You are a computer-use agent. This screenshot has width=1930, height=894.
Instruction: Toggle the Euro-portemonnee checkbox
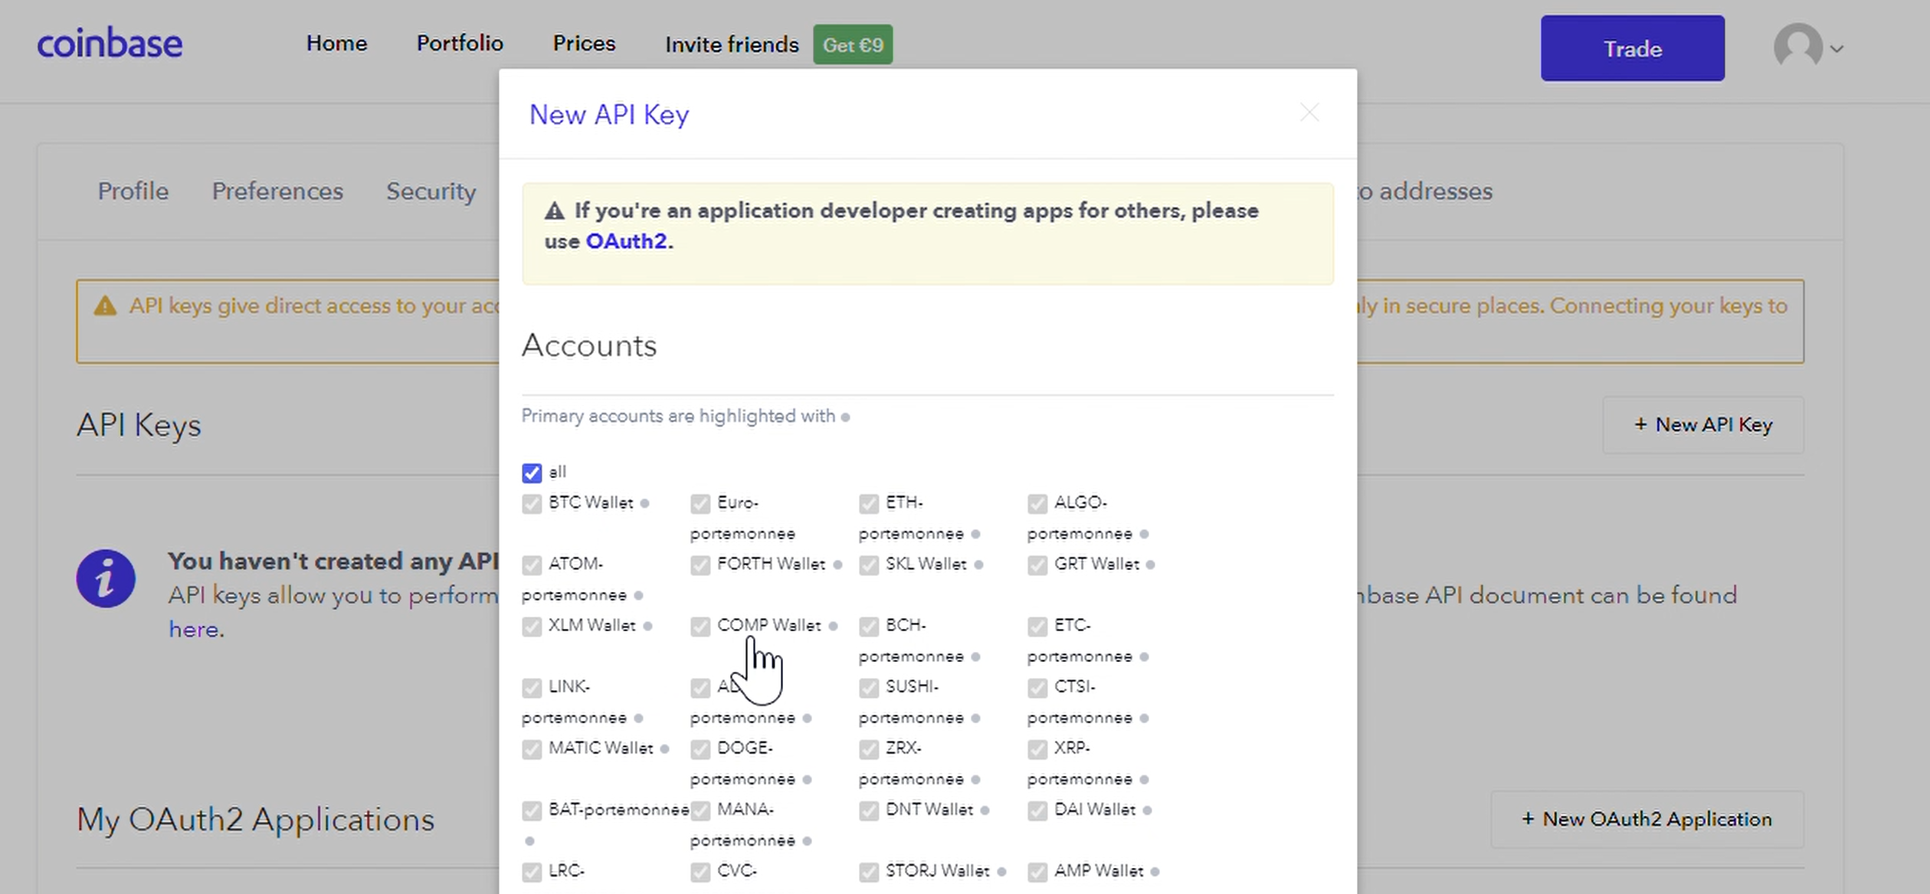point(700,503)
